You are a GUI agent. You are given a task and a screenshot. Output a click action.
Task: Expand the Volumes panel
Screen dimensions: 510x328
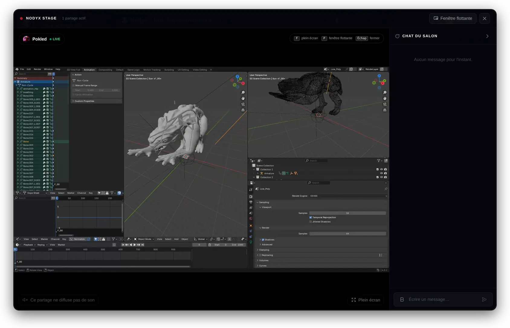[x=263, y=260]
